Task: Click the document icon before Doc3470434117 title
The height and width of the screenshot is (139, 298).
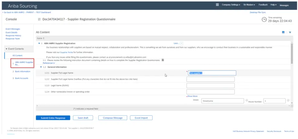Action: coord(39,19)
